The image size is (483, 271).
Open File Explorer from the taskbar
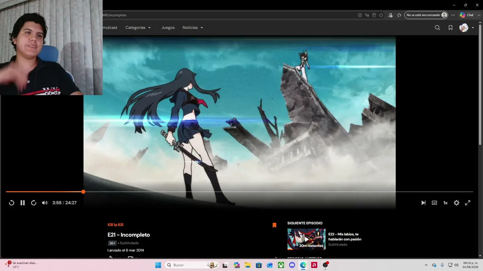click(248, 265)
